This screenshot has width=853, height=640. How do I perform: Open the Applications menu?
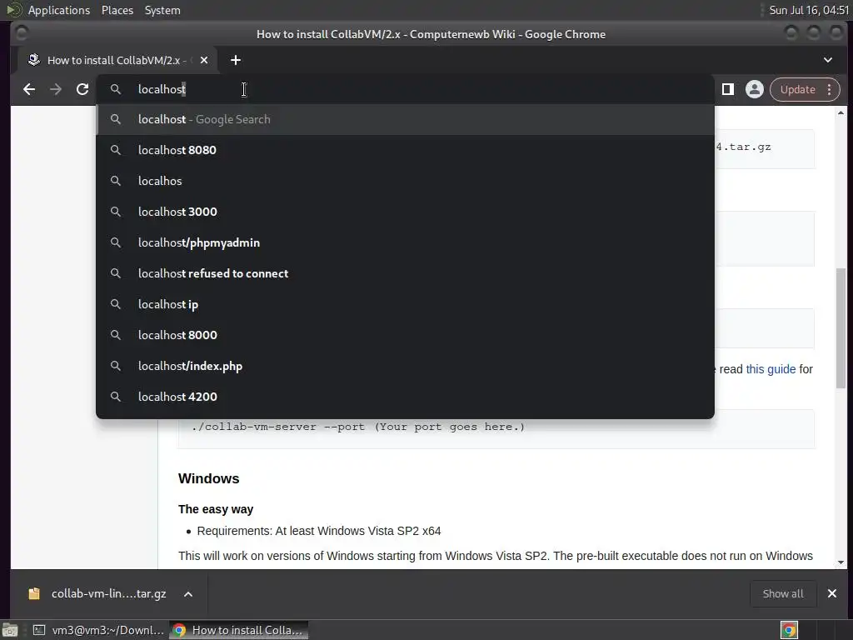tap(59, 10)
